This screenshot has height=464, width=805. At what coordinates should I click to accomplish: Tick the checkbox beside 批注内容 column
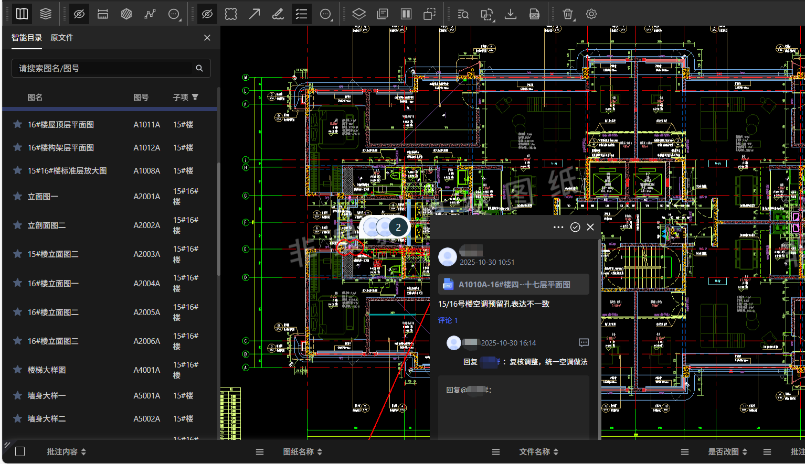pos(20,451)
